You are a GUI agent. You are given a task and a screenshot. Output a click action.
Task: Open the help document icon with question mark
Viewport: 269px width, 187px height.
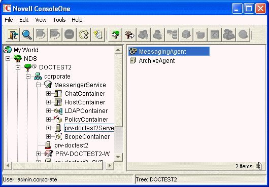(x=98, y=35)
